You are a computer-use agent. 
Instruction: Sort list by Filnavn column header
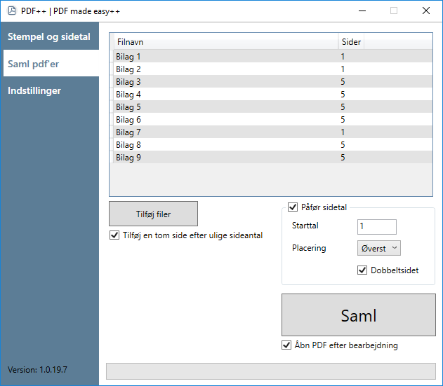[x=226, y=42]
